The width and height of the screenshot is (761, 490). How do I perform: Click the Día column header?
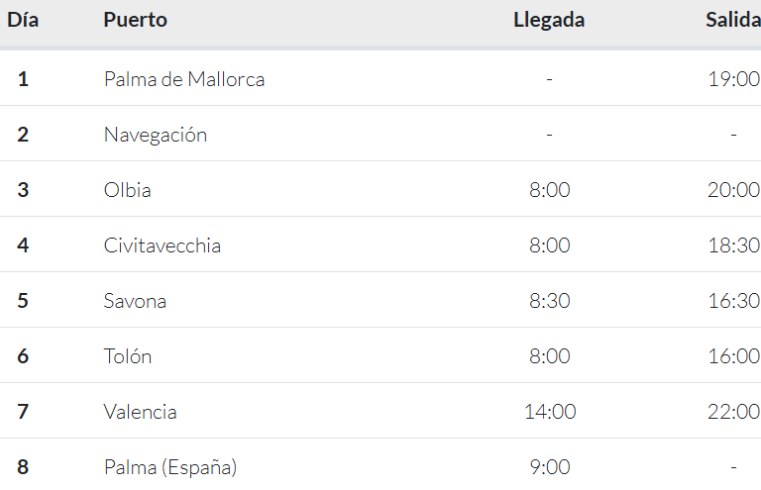click(23, 20)
